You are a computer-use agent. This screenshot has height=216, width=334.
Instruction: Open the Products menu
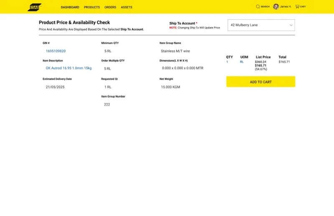(x=92, y=7)
